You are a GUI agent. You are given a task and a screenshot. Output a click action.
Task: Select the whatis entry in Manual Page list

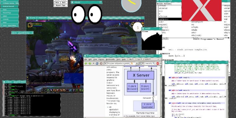point(194,30)
